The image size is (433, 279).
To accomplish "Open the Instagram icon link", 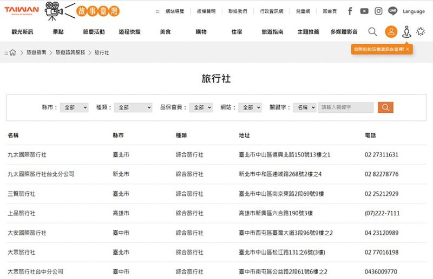I will (x=378, y=11).
